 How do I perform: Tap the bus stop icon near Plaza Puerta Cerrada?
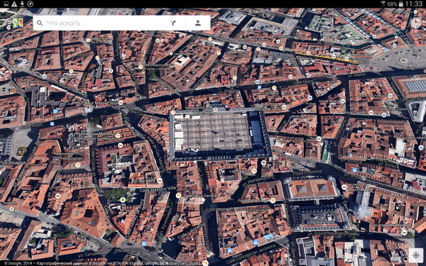pyautogui.click(x=144, y=243)
